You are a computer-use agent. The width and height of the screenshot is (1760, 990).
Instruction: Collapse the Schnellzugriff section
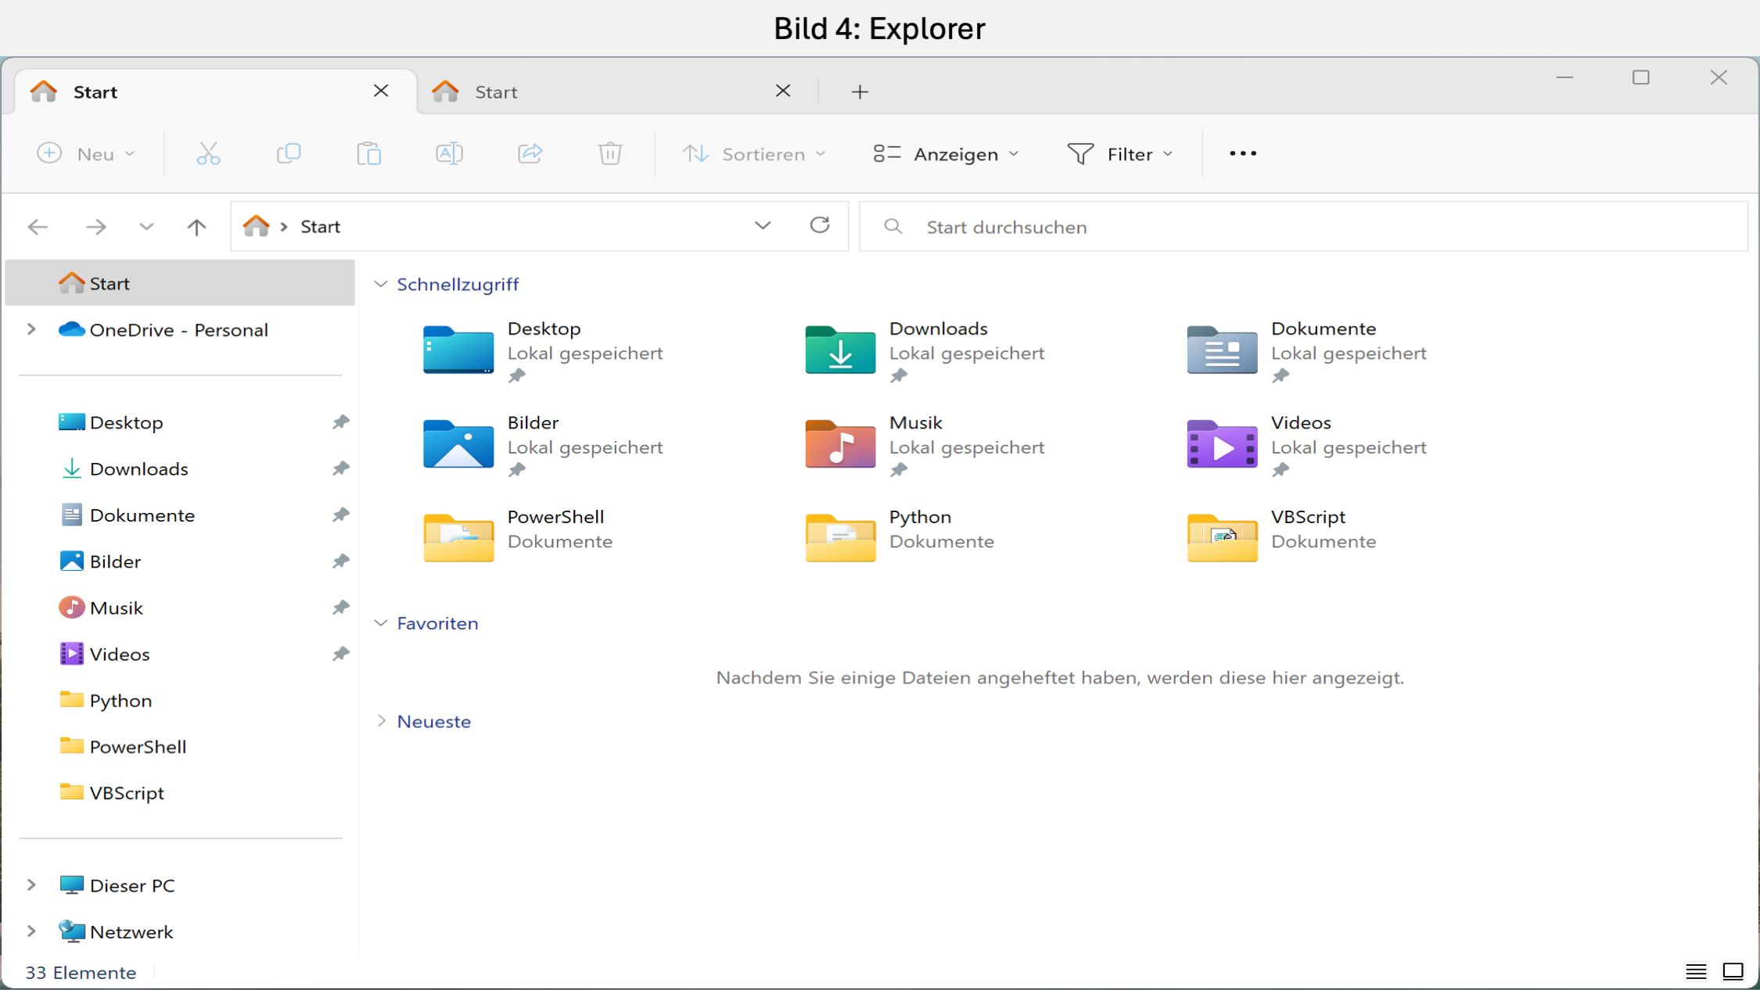tap(381, 284)
